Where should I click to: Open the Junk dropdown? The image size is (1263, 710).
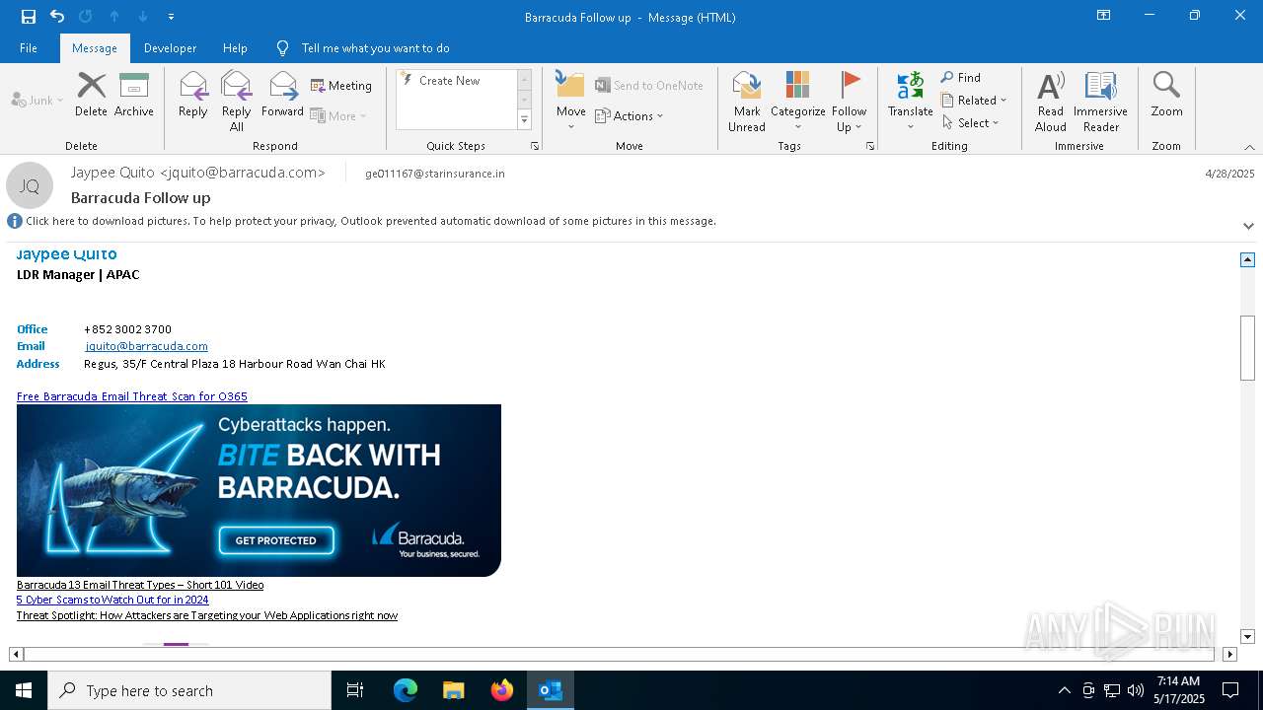tap(37, 100)
